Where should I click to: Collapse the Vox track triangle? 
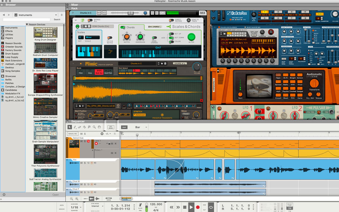point(67,160)
